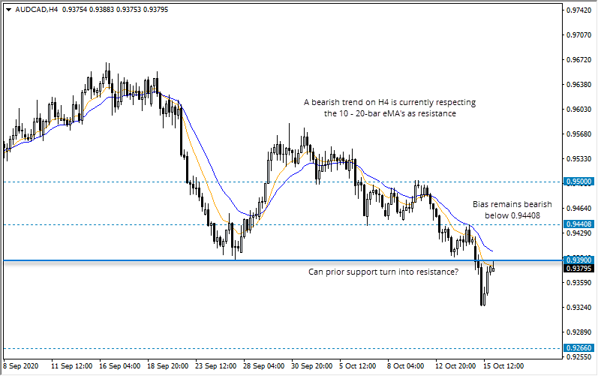Click "Can prior support turn into resistance?" text
Screen dimensions: 598x376
tap(383, 272)
